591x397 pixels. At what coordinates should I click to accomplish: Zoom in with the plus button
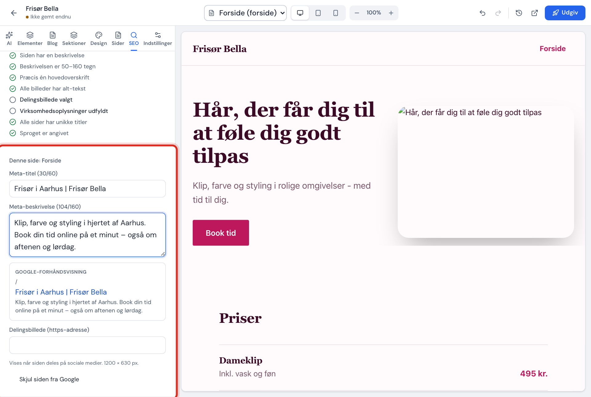click(x=391, y=13)
